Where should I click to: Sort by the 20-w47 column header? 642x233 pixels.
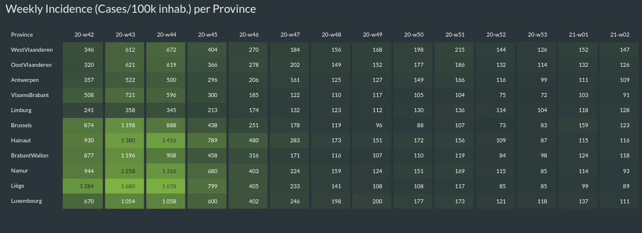pyautogui.click(x=290, y=35)
